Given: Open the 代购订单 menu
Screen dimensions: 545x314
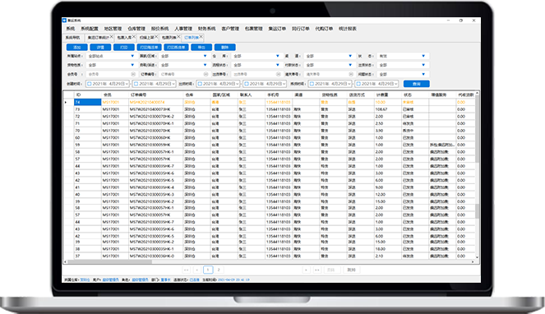Looking at the screenshot, I should [x=324, y=29].
